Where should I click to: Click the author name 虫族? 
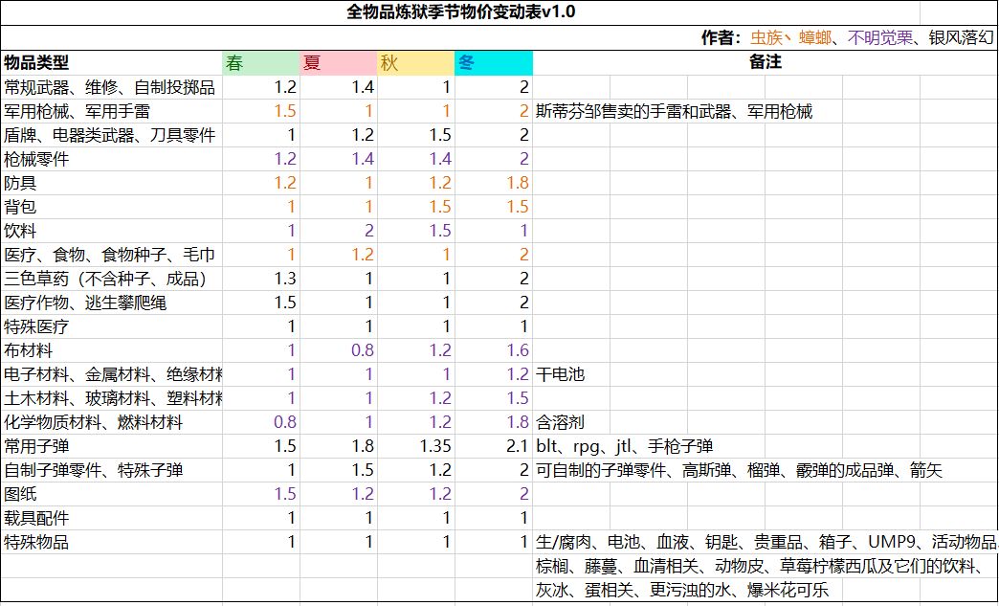coord(766,37)
